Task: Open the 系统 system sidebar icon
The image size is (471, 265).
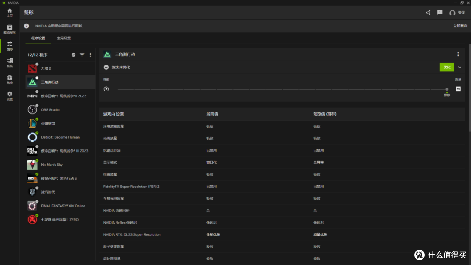Action: 10,63
